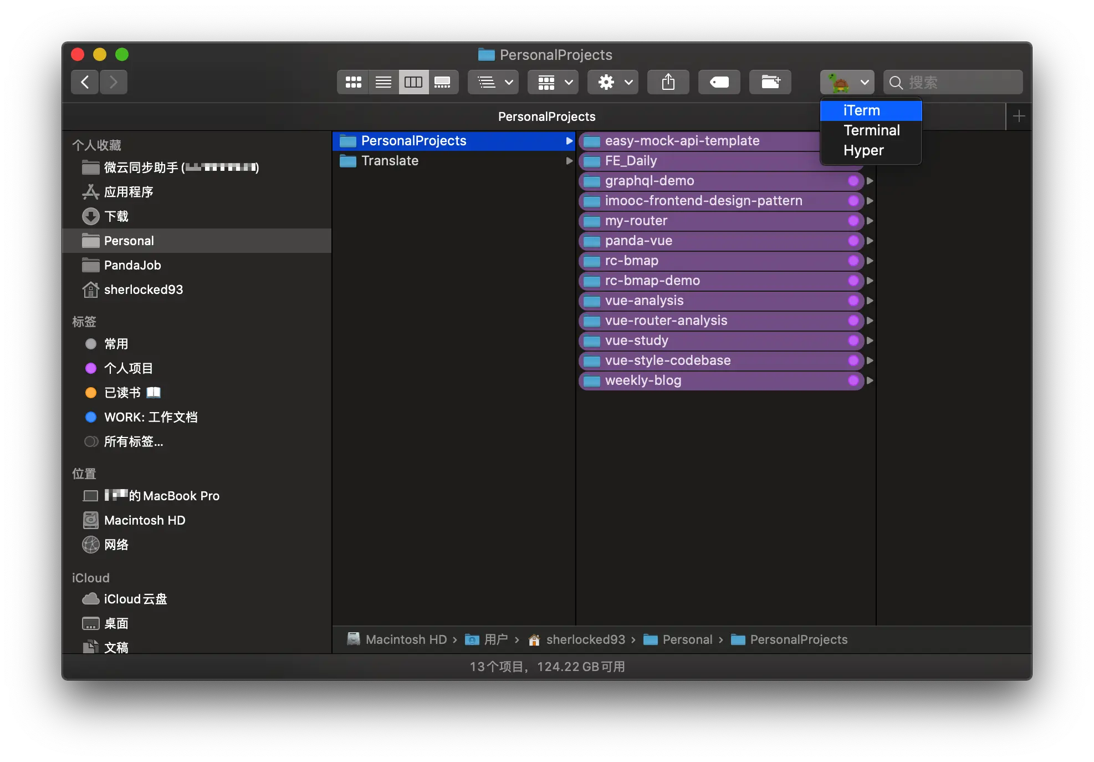Select the vue-study folder

click(722, 341)
